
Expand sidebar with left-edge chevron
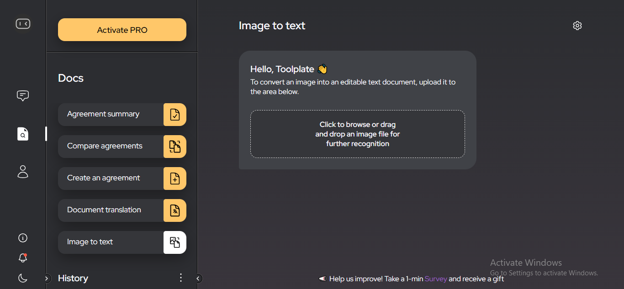tap(47, 278)
